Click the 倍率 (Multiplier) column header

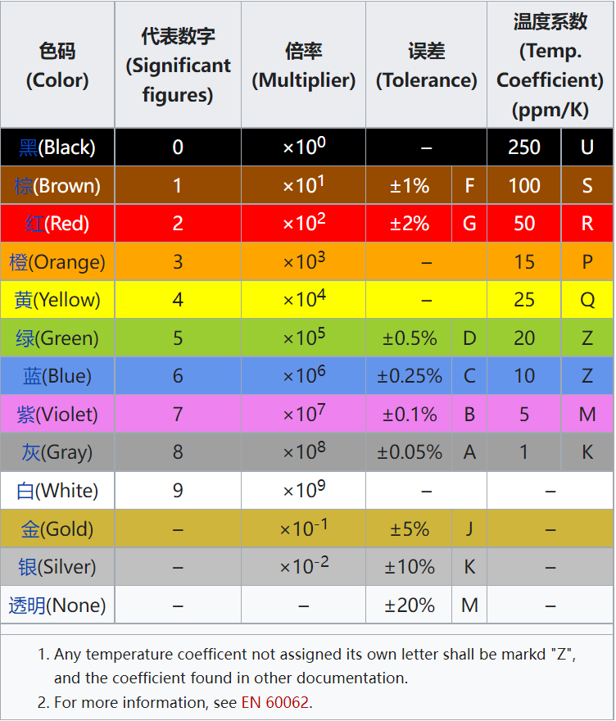coord(303,65)
